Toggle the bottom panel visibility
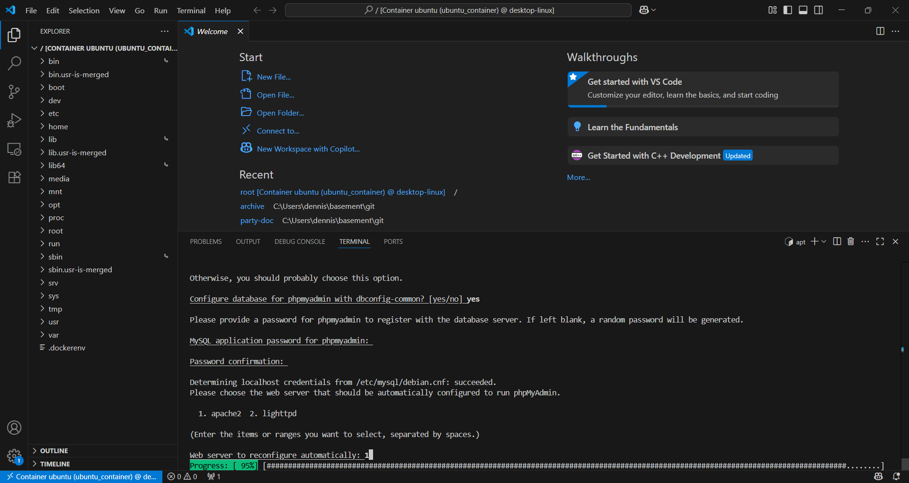Image resolution: width=909 pixels, height=483 pixels. click(802, 9)
